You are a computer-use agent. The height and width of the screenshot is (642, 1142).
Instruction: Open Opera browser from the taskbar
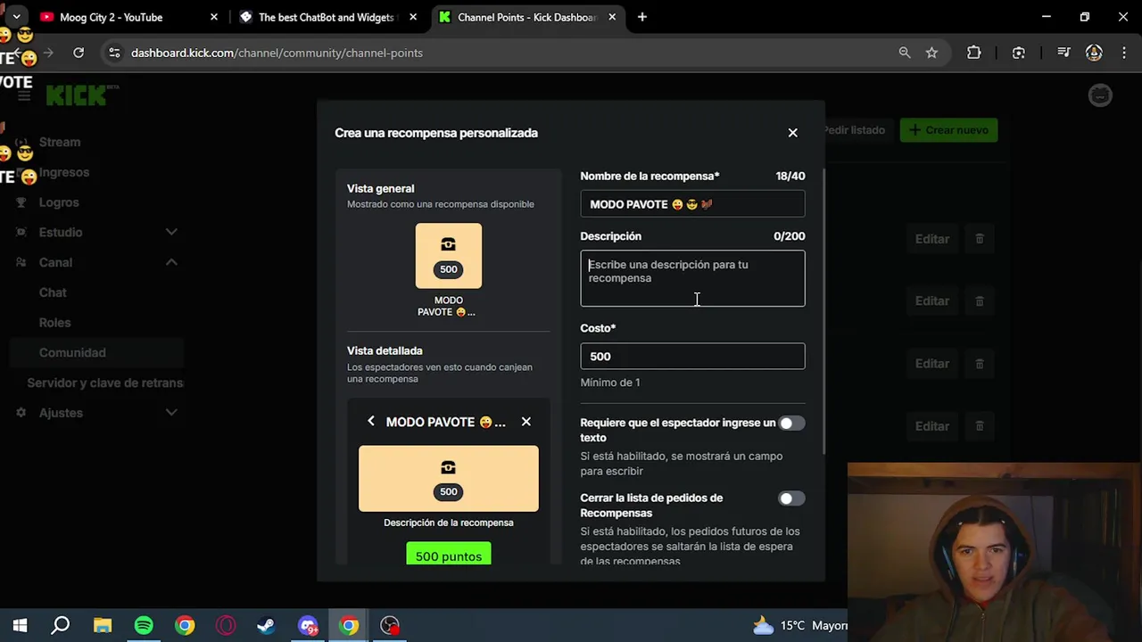point(226,625)
